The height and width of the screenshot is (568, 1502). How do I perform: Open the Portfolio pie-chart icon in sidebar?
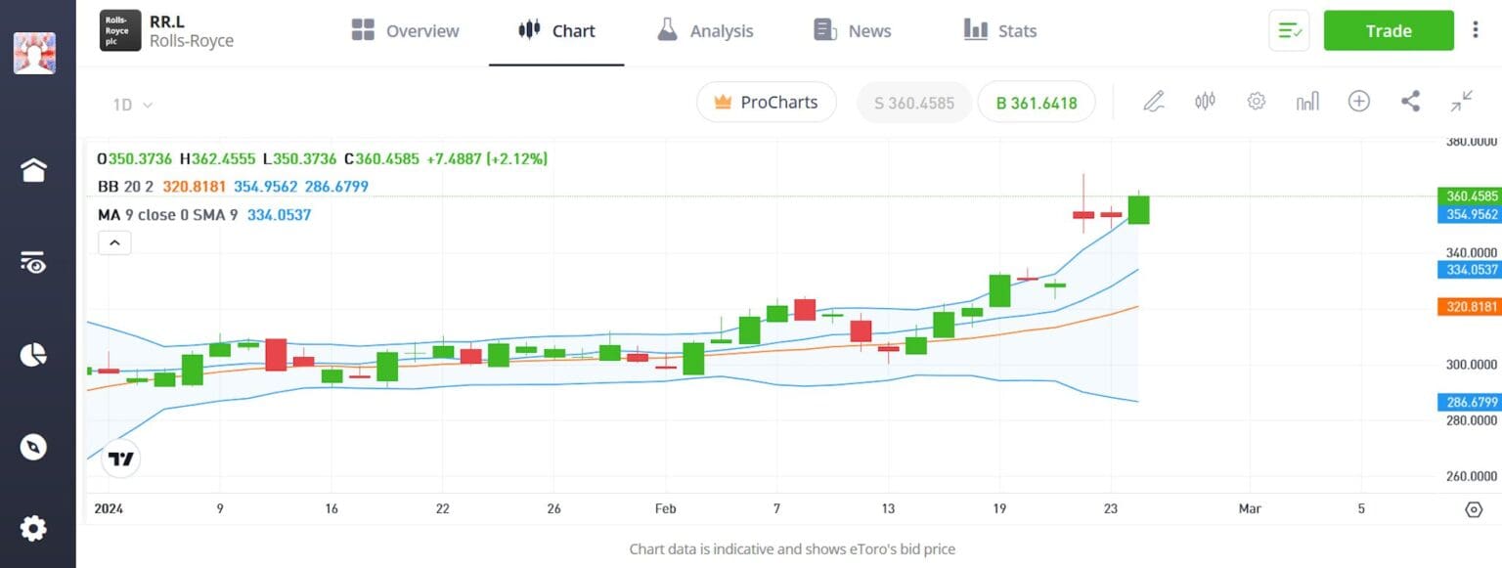[33, 355]
